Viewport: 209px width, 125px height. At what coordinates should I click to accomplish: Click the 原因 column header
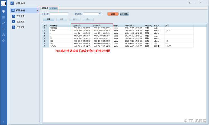point(179,25)
